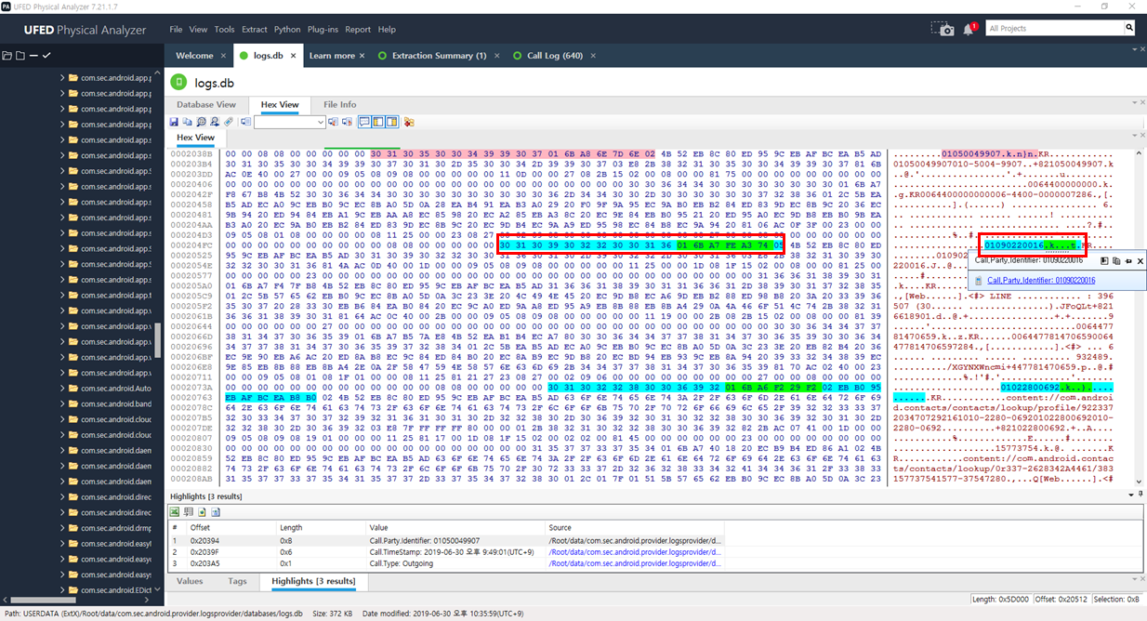Click the second icon right of the combo box
The height and width of the screenshot is (621, 1147).
coord(347,122)
